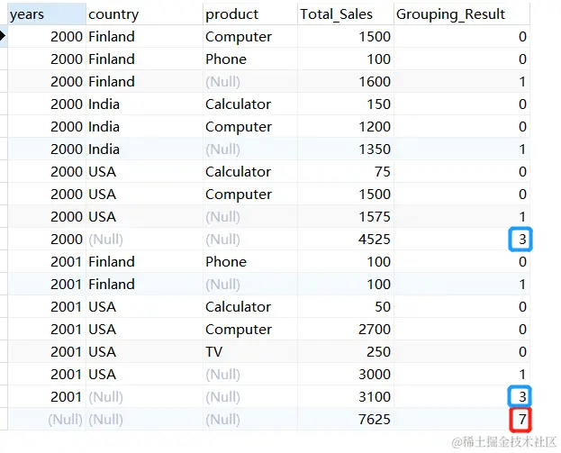
Task: Select Calculator in the 2000 India row
Action: (250, 104)
